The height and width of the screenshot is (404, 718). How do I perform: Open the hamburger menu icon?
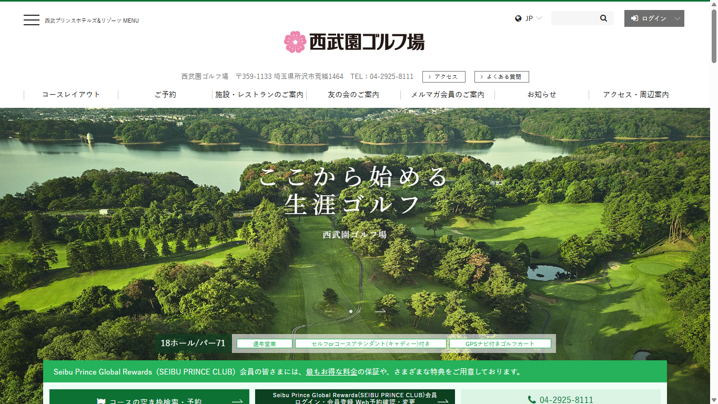[x=32, y=20]
